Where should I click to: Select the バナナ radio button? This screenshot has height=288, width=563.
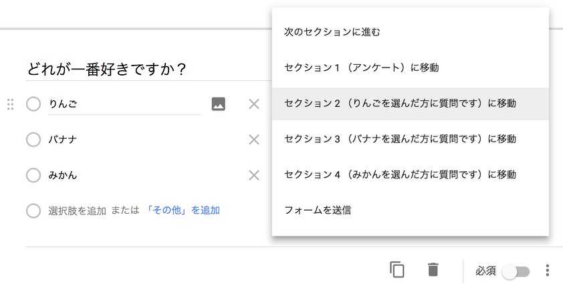point(33,140)
